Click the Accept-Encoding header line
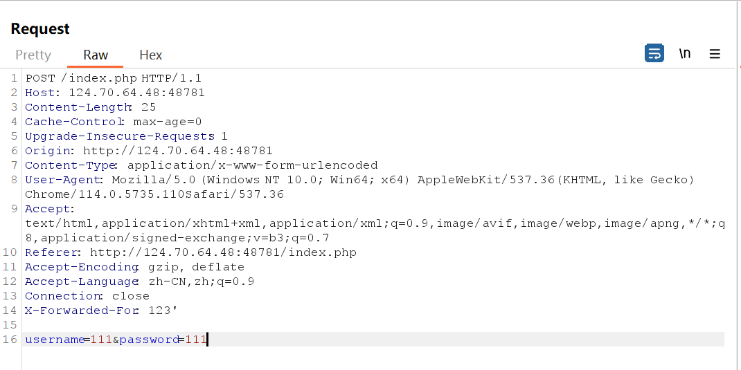This screenshot has height=370, width=741. [134, 267]
